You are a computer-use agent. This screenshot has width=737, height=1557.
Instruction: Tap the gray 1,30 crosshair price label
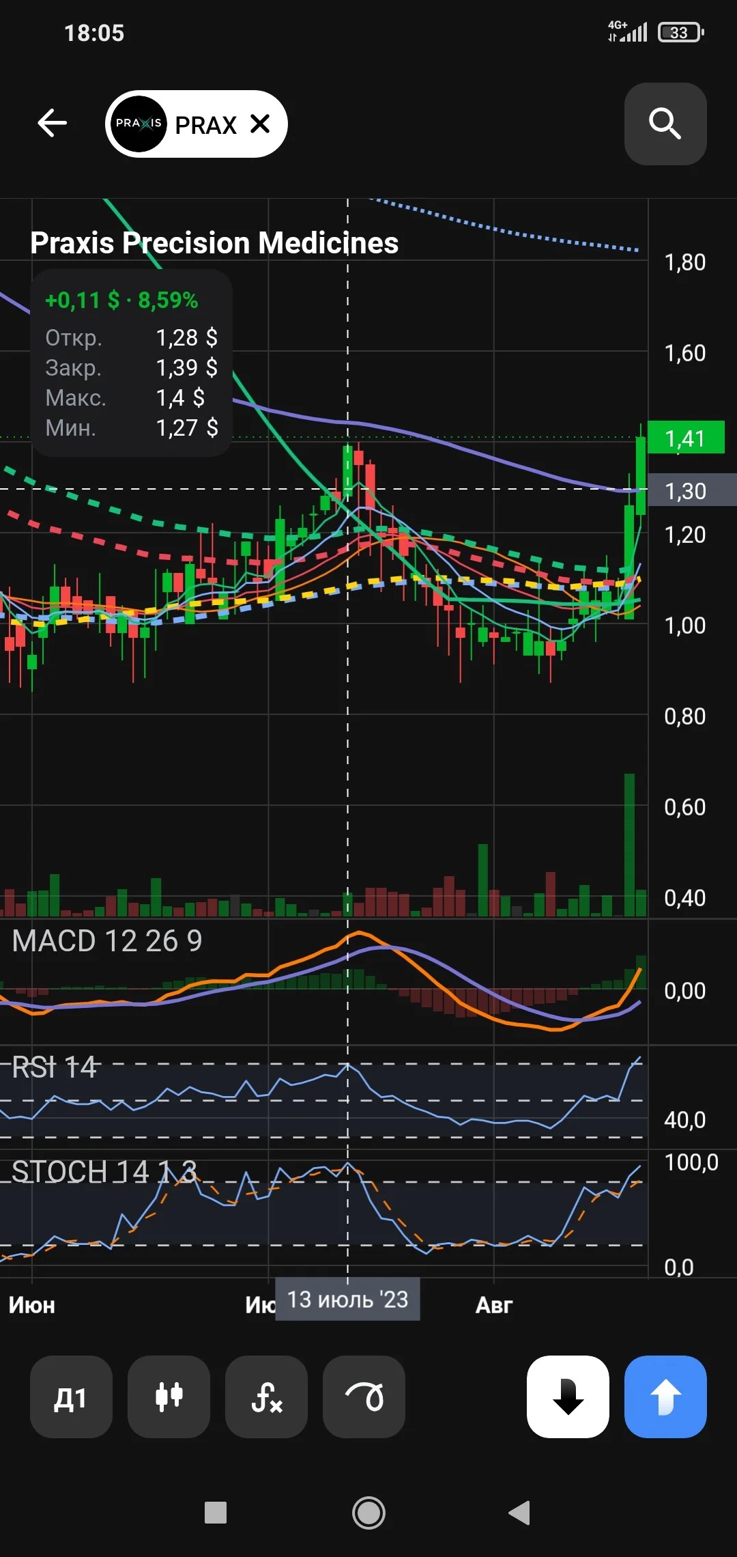tap(691, 490)
